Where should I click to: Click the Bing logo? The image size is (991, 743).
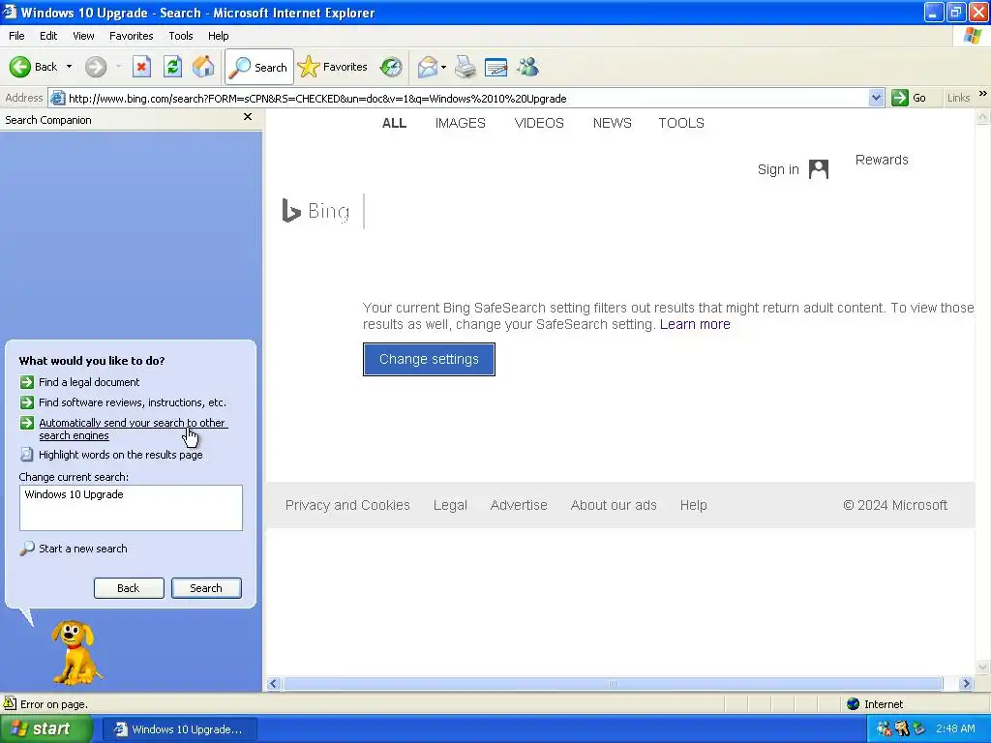(x=316, y=211)
